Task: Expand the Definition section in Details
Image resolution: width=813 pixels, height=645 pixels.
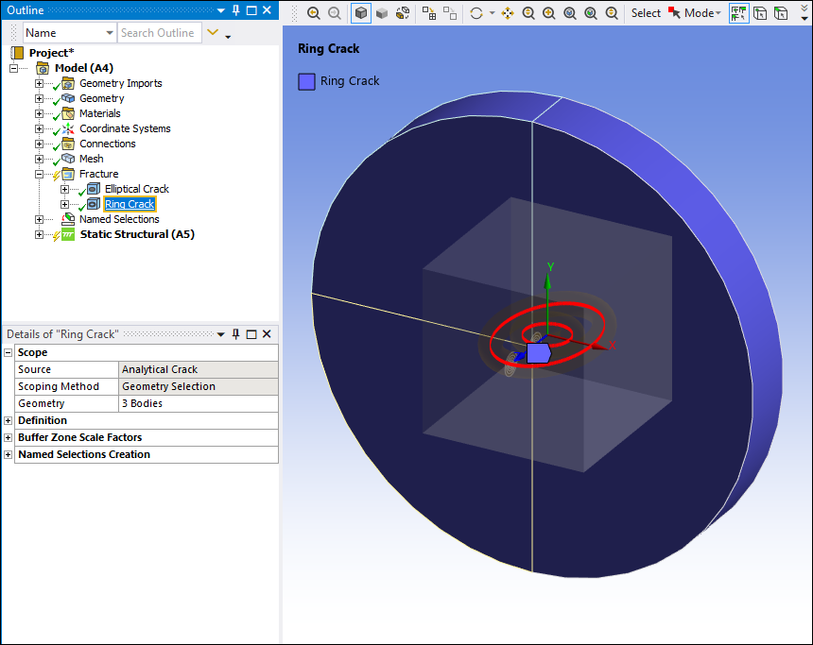Action: pyautogui.click(x=9, y=420)
